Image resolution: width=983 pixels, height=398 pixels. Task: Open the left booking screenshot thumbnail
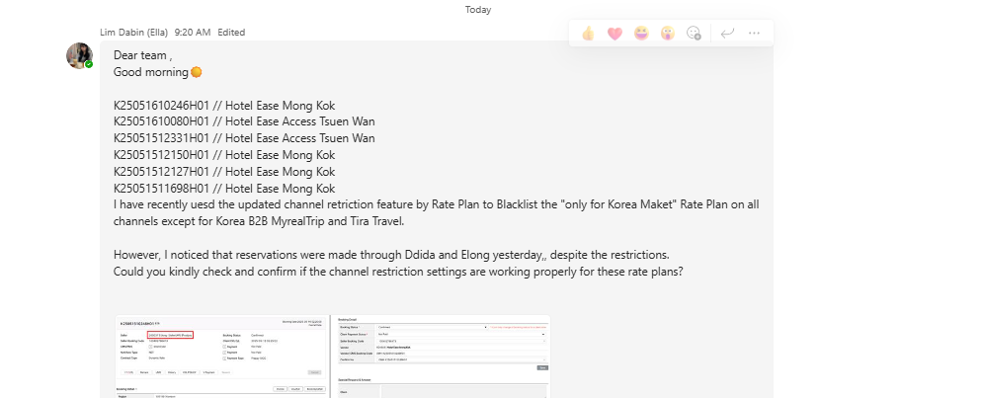[x=221, y=356]
